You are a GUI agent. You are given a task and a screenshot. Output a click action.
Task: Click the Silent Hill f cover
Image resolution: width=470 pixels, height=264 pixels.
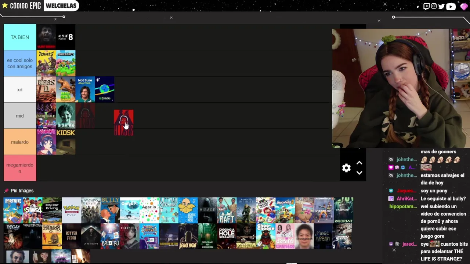(x=130, y=236)
